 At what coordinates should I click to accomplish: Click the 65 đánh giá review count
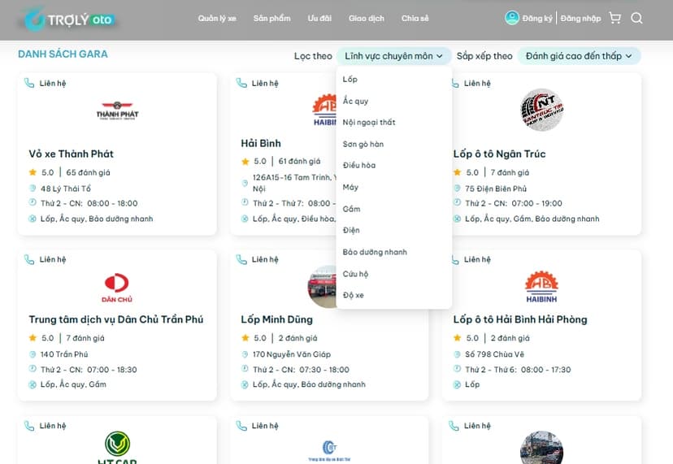88,172
